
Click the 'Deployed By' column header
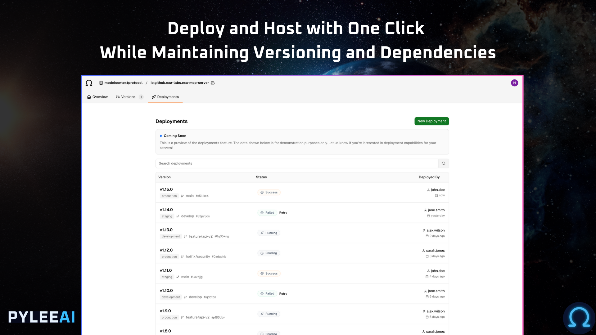click(429, 177)
